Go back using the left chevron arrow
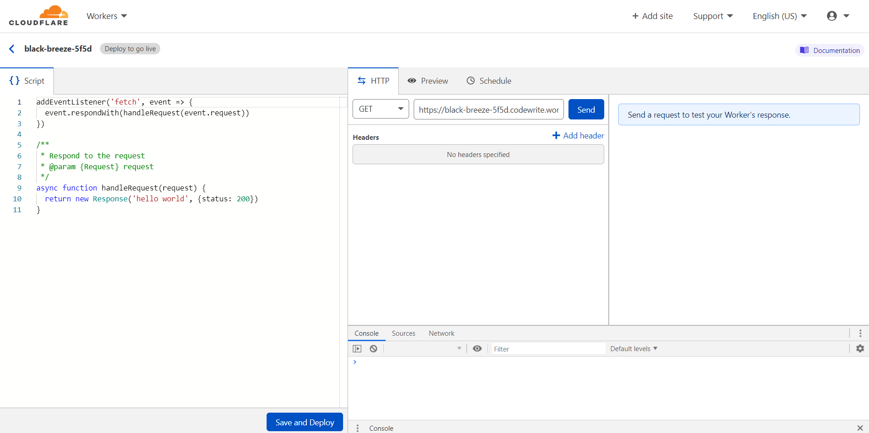This screenshot has height=433, width=869. (12, 49)
